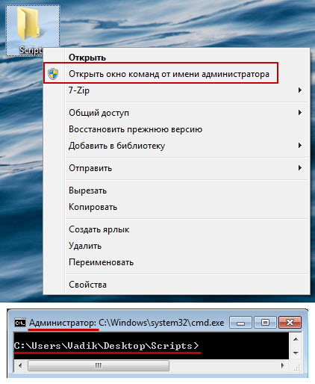Select the Scripts folder icon on desktop

(28, 24)
